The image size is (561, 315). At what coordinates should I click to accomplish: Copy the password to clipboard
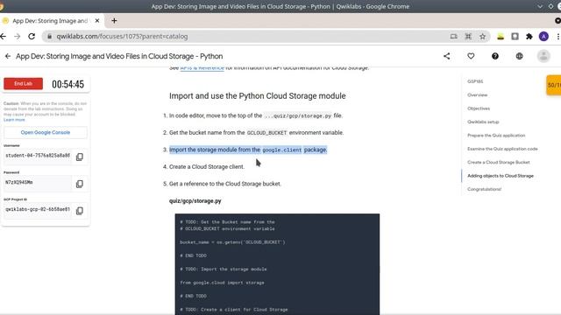click(80, 184)
